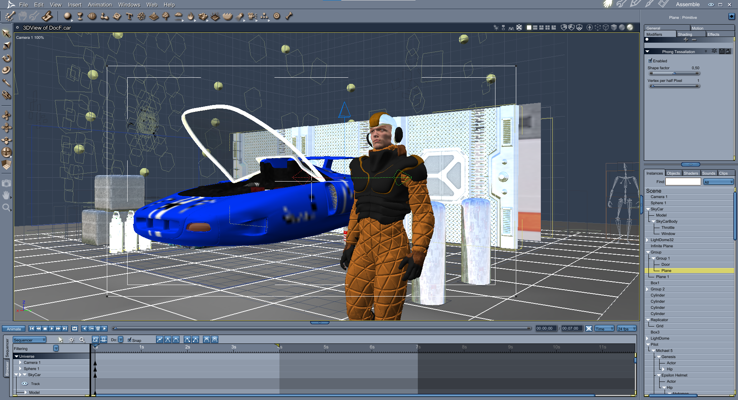Click the magnifier Zoom tool in left toolbar
The height and width of the screenshot is (400, 738).
click(x=6, y=208)
